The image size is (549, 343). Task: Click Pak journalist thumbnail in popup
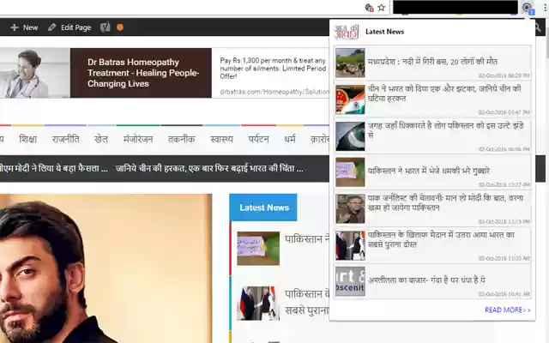(x=350, y=208)
